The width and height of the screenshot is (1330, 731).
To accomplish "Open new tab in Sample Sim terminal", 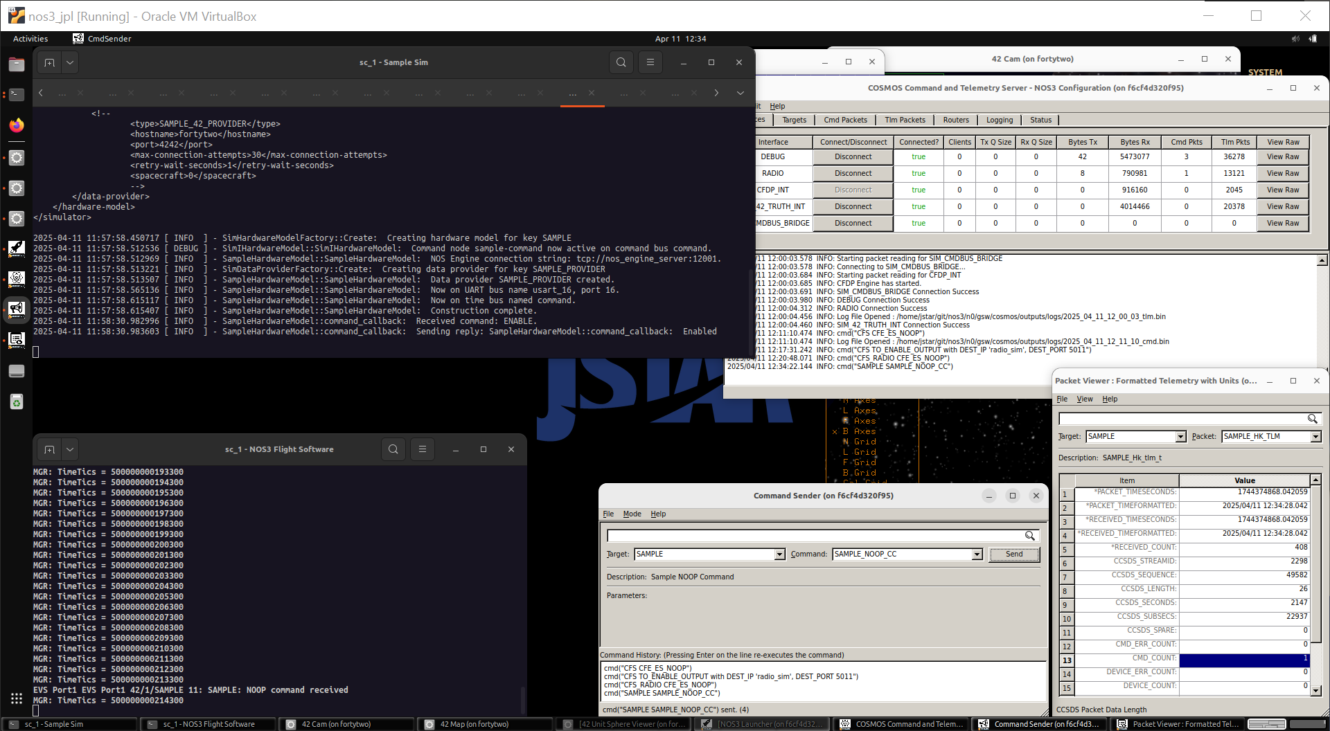I will click(49, 62).
